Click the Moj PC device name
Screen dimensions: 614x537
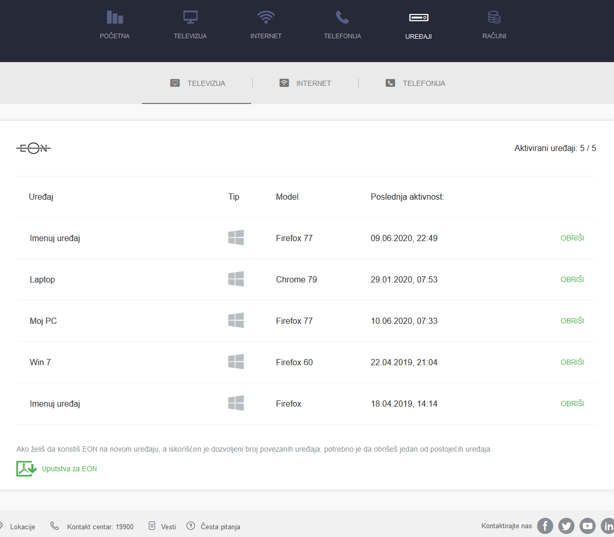tap(43, 321)
